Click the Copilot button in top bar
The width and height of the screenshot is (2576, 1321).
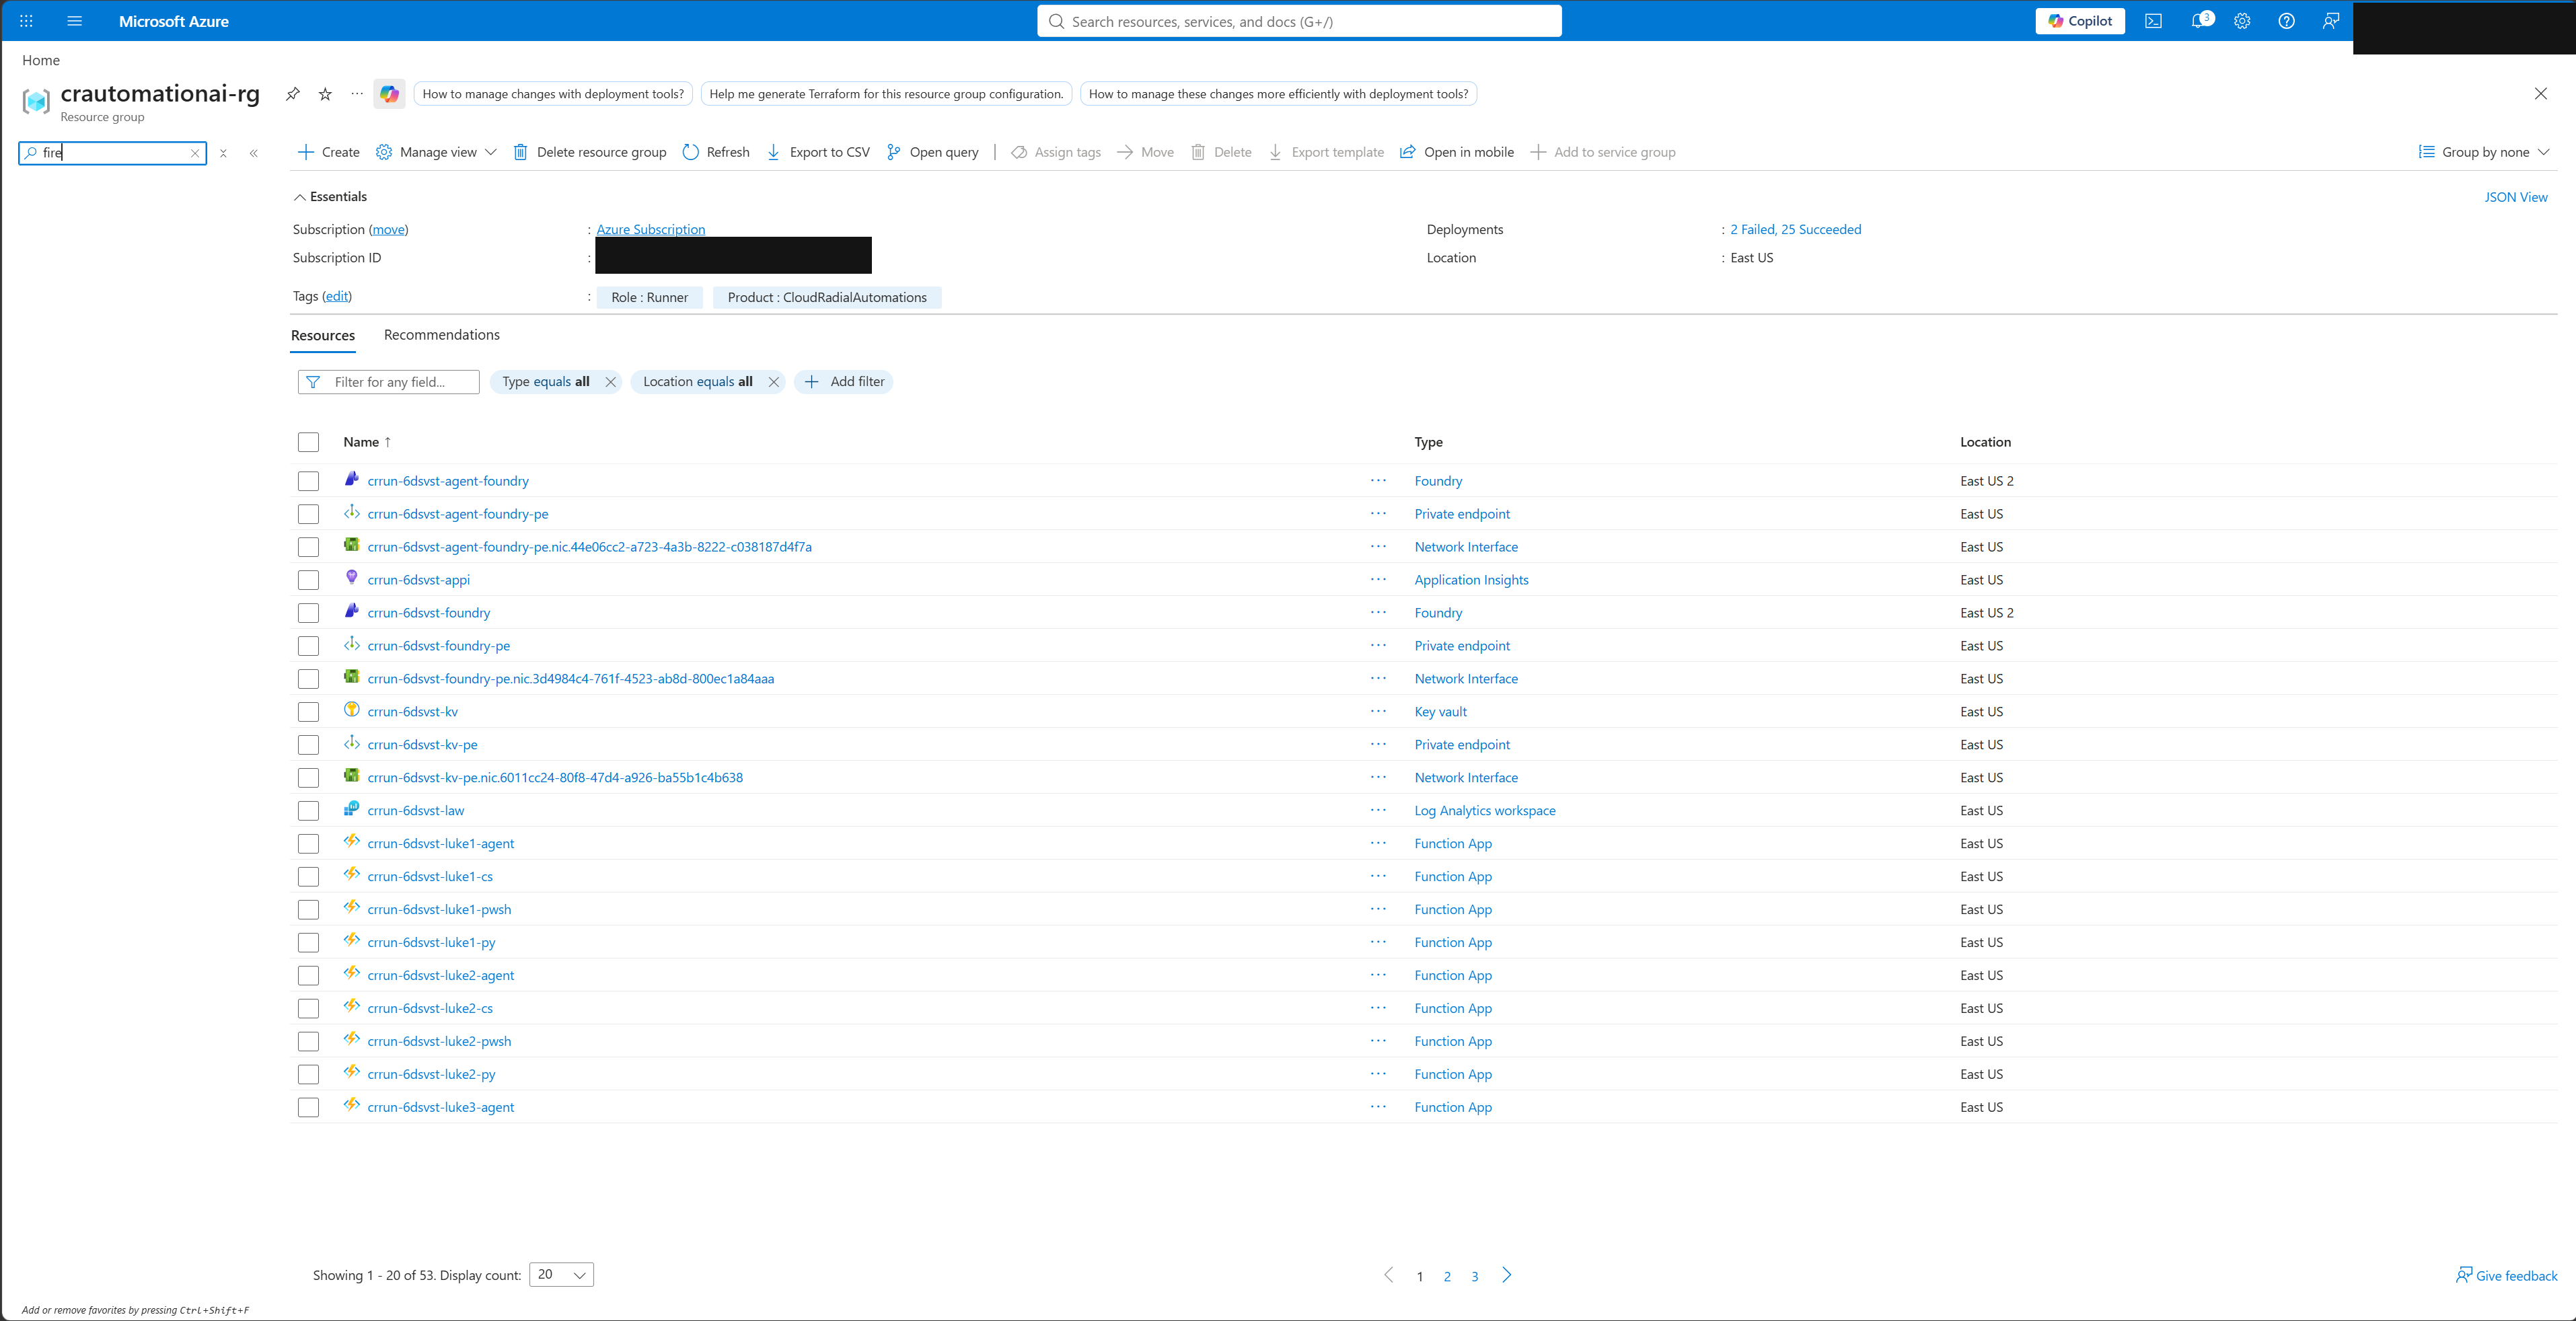(x=2080, y=21)
